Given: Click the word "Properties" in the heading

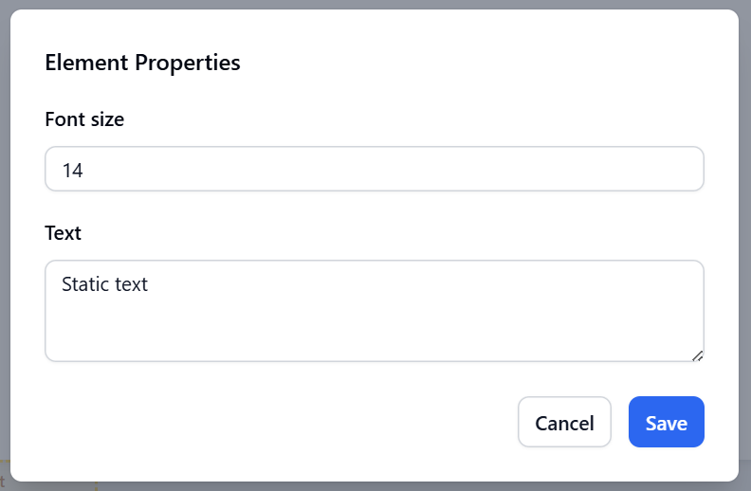Looking at the screenshot, I should click(x=187, y=64).
